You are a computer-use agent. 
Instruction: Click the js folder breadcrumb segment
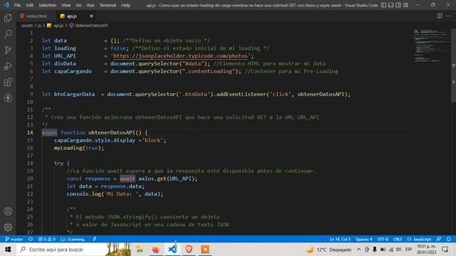coord(40,26)
